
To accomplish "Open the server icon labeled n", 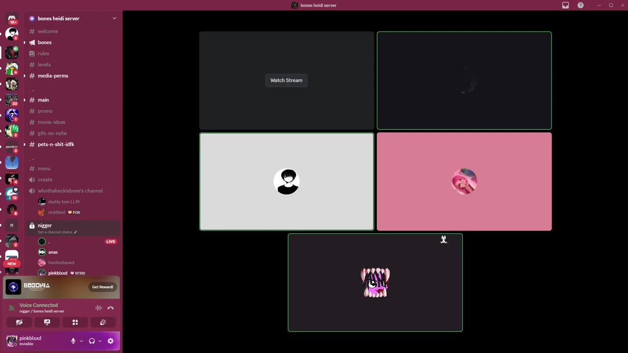I will tap(12, 225).
